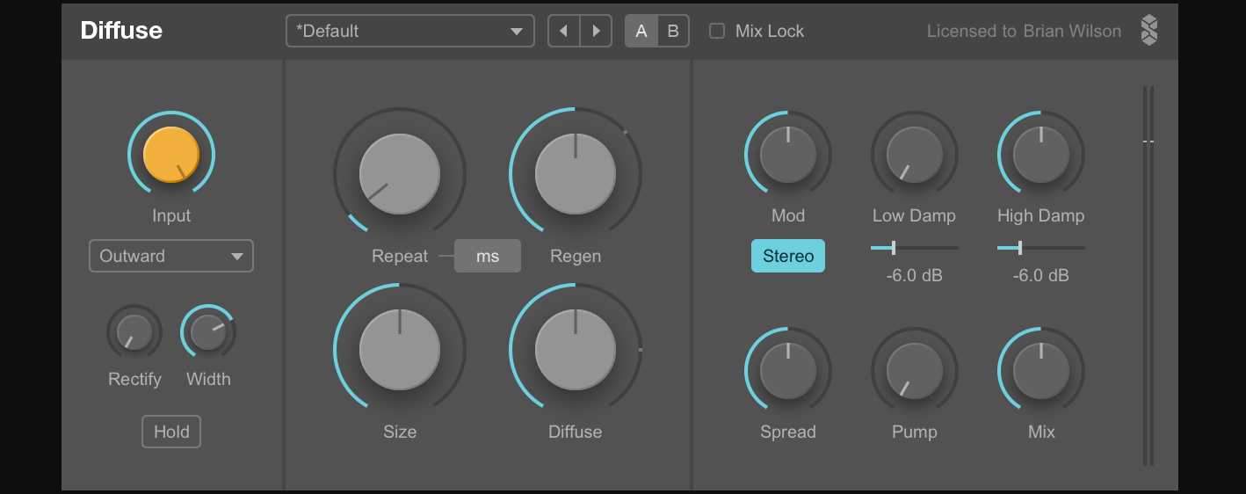The width and height of the screenshot is (1246, 494).
Task: Toggle the Stereo modulation button
Action: pyautogui.click(x=788, y=256)
